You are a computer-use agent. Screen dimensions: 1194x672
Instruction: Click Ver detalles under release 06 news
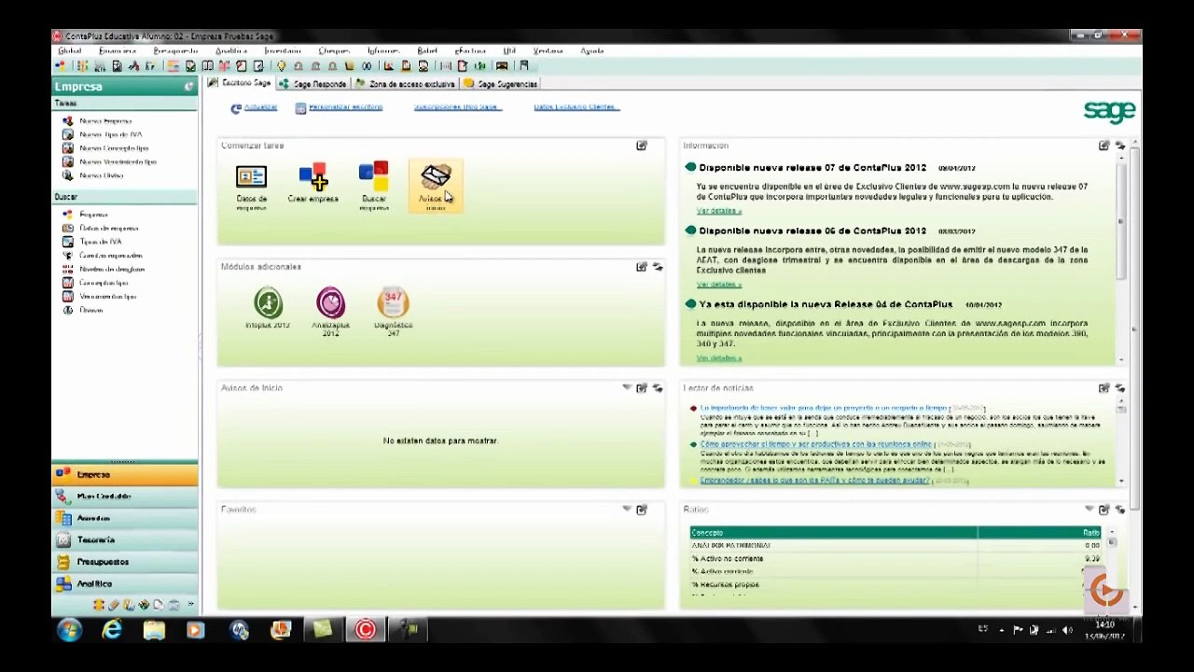(x=718, y=284)
